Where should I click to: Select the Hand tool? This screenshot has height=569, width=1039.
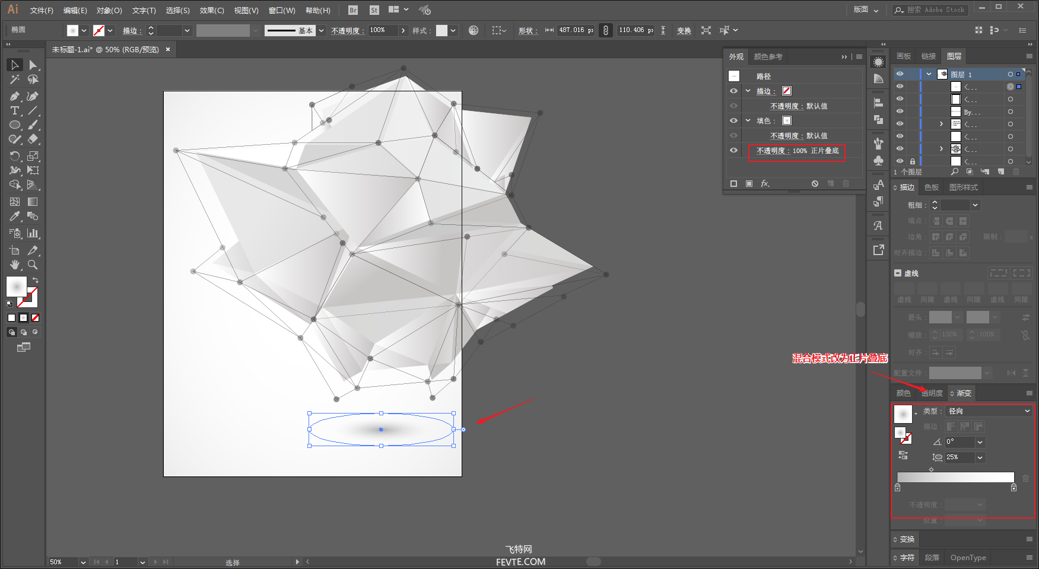click(15, 265)
